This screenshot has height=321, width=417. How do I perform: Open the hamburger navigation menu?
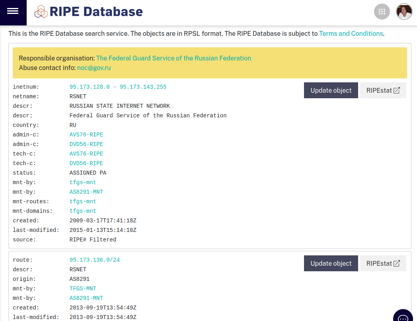coord(13,11)
